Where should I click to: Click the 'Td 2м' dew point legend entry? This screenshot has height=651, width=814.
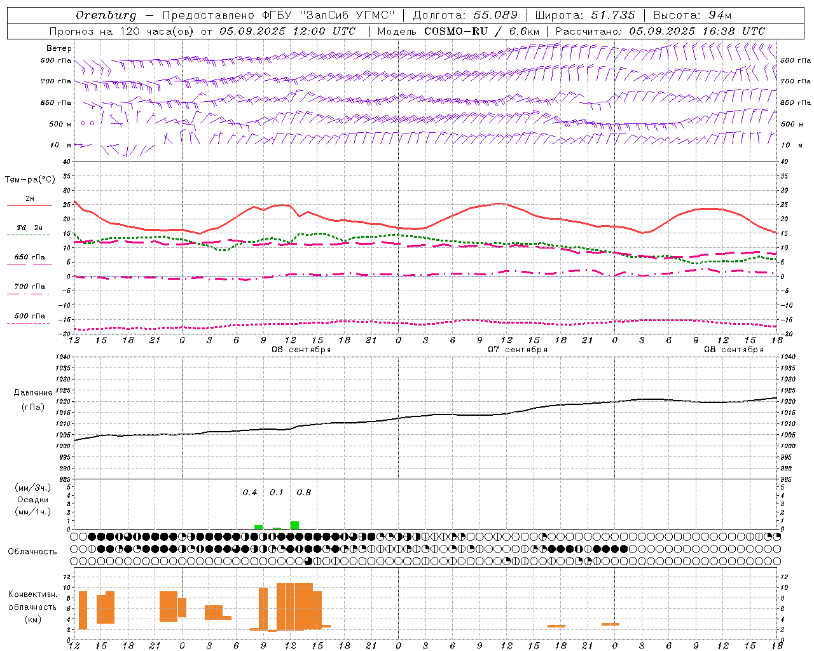30,228
